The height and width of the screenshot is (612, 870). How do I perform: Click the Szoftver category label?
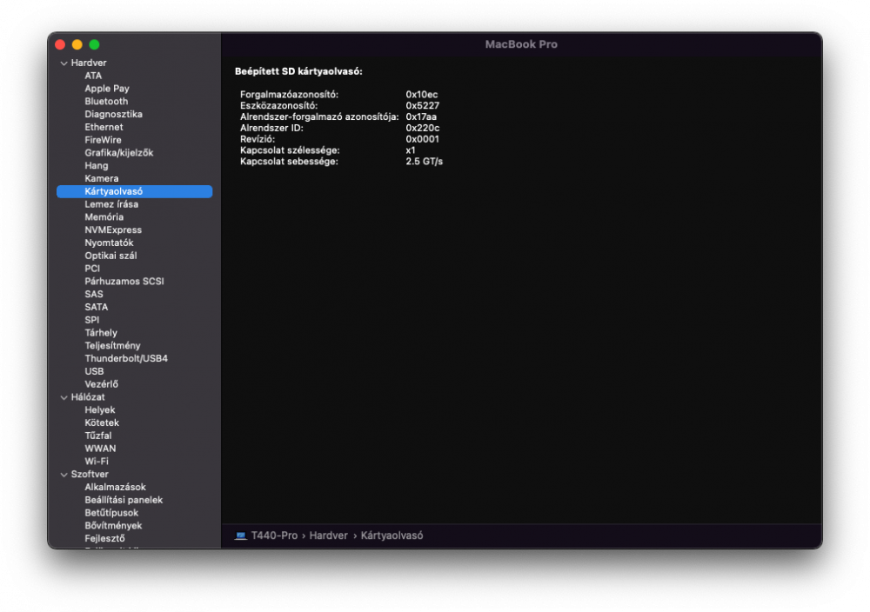point(90,474)
